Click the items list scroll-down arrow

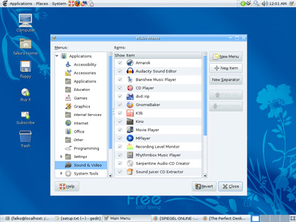(205, 176)
